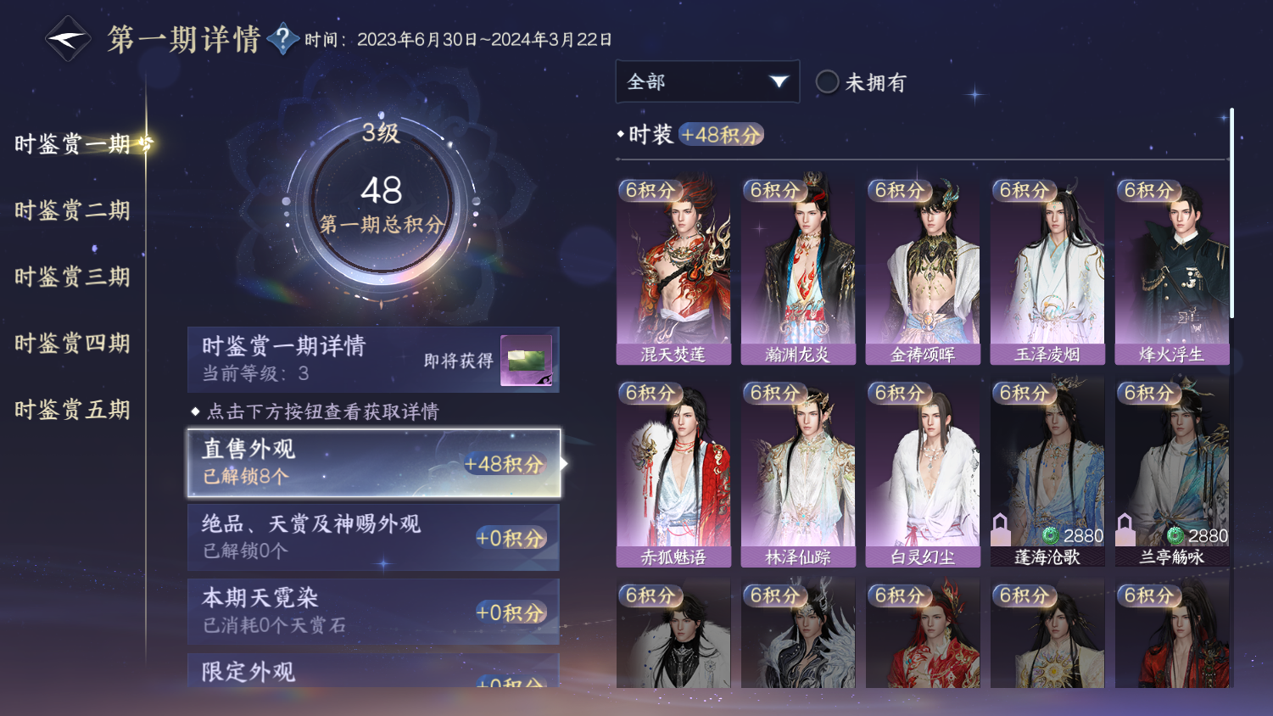
Task: Click the lock icon on 蓬海沧歌
Action: pyautogui.click(x=1001, y=530)
